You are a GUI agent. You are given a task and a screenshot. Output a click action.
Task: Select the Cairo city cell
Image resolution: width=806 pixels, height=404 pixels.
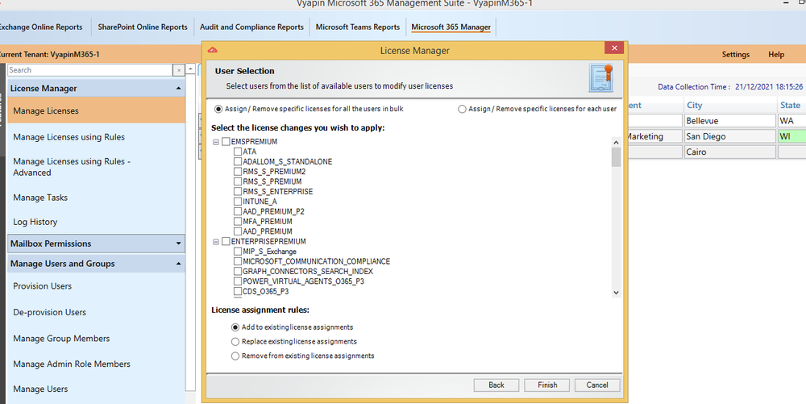coord(730,152)
